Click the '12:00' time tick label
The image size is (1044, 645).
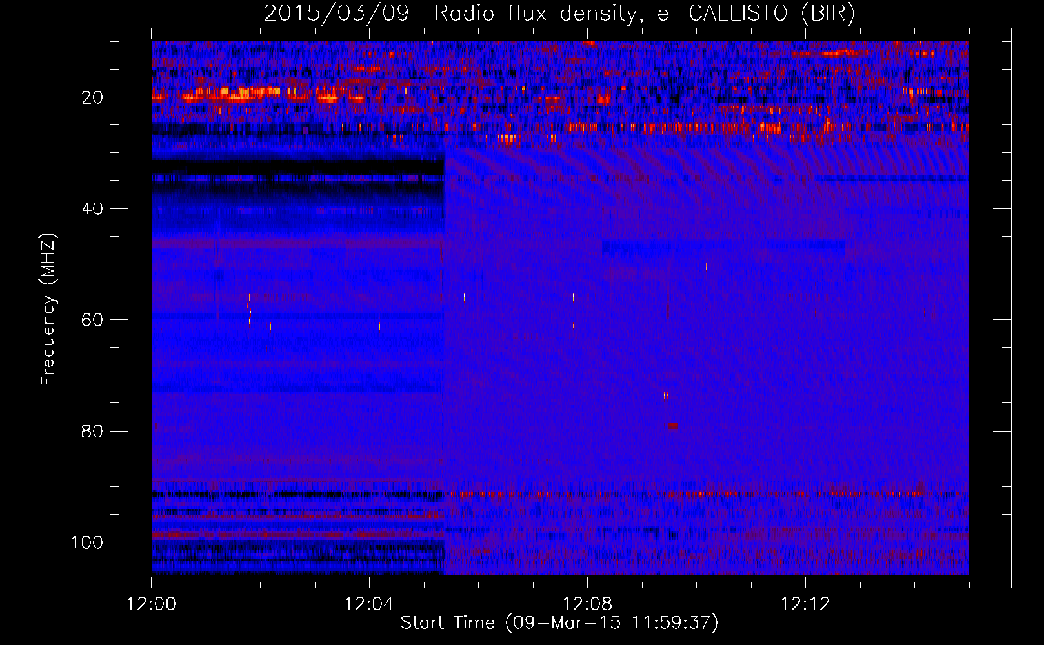click(151, 604)
